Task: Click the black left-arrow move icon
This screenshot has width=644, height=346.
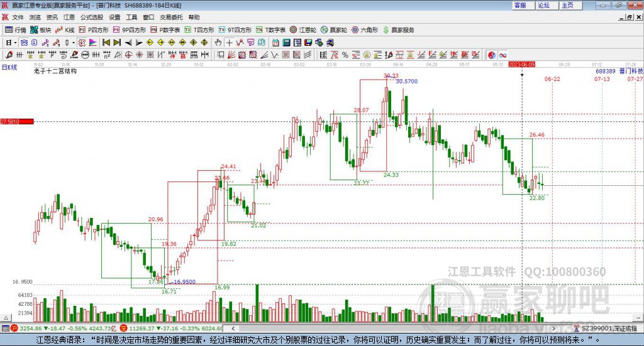Action: click(128, 43)
